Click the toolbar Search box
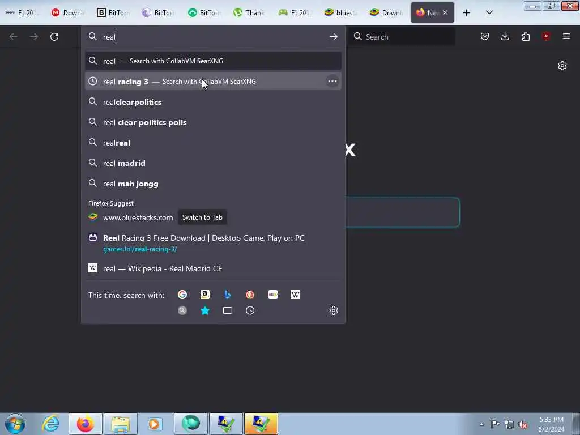The width and height of the screenshot is (580, 435). (402, 37)
